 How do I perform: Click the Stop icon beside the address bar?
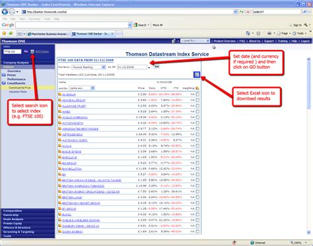point(248,12)
